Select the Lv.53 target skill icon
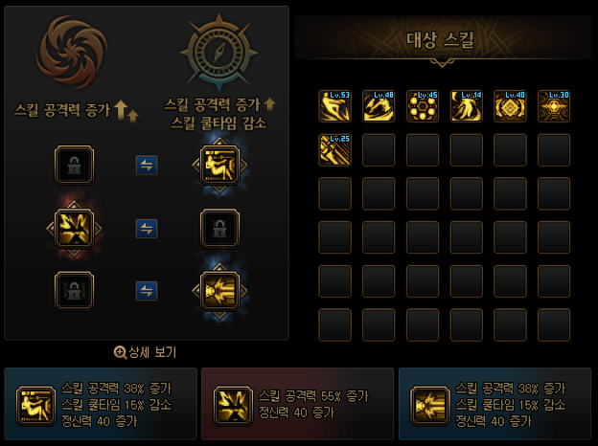Viewport: 598px width, 446px height. pyautogui.click(x=334, y=106)
